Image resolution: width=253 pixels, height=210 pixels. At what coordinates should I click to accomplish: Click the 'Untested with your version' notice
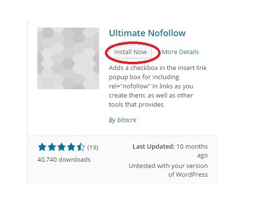[x=168, y=166]
